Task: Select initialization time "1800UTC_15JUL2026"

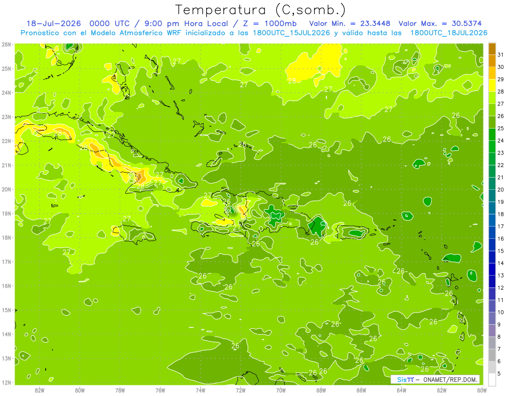Action: [291, 33]
